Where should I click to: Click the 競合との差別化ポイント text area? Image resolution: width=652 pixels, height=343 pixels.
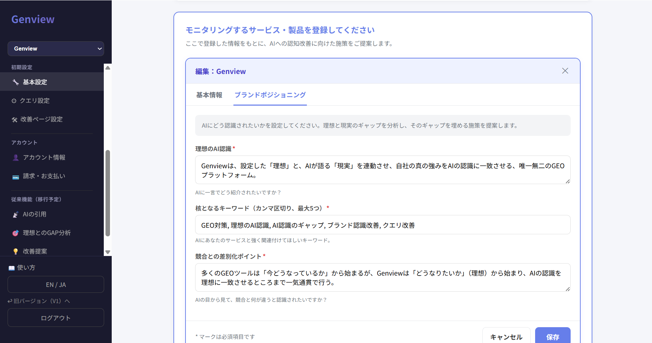point(383,278)
